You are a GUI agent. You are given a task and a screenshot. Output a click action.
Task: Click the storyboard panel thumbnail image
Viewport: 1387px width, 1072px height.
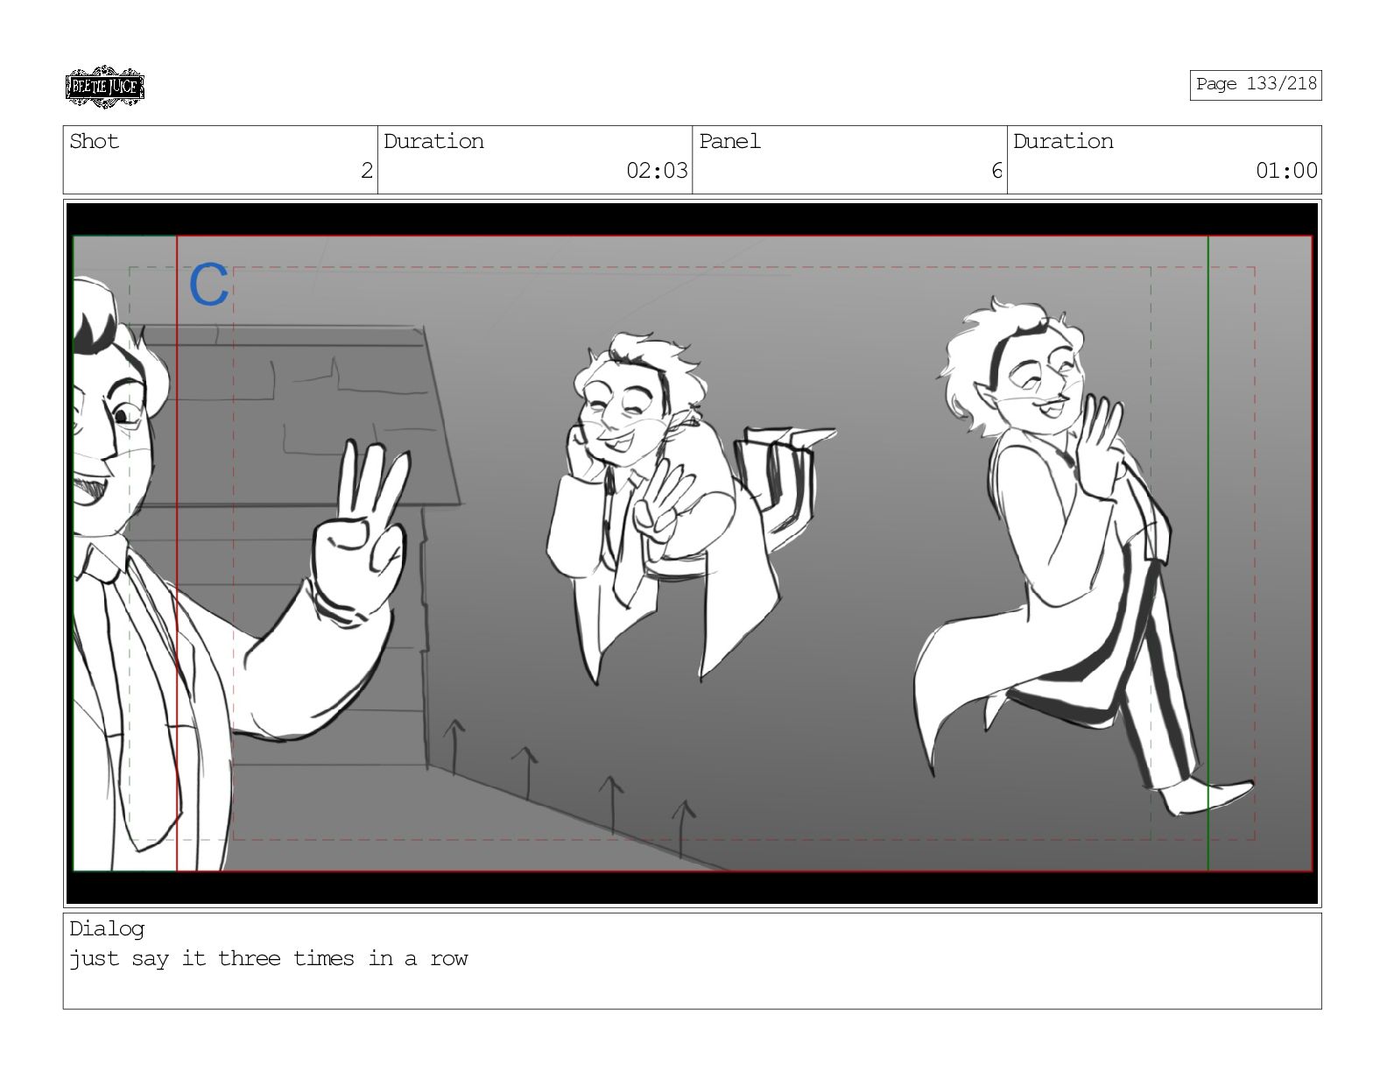click(693, 554)
